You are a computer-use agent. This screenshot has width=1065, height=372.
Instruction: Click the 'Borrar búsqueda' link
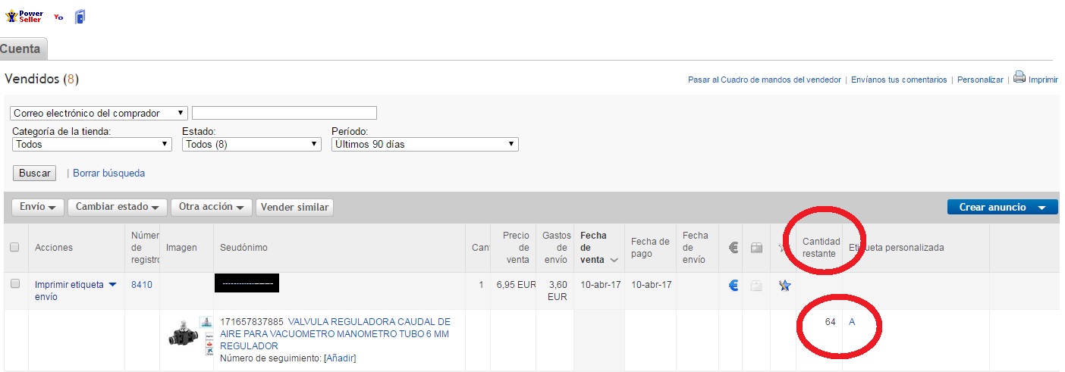(108, 173)
